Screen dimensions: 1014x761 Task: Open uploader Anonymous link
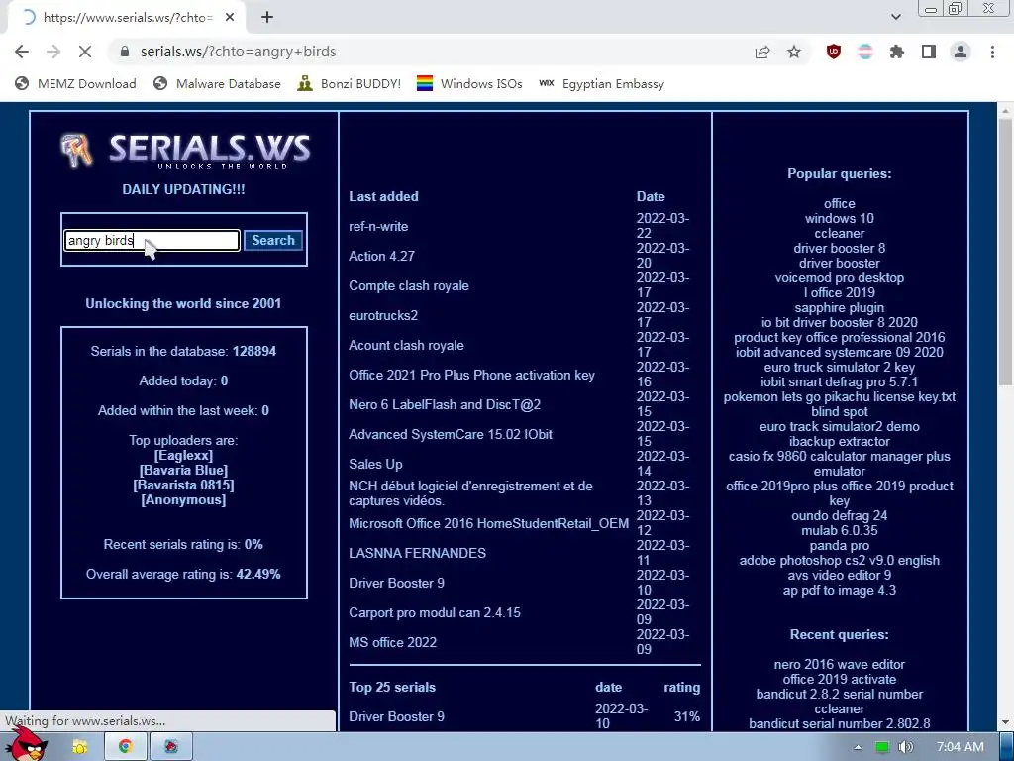183,499
